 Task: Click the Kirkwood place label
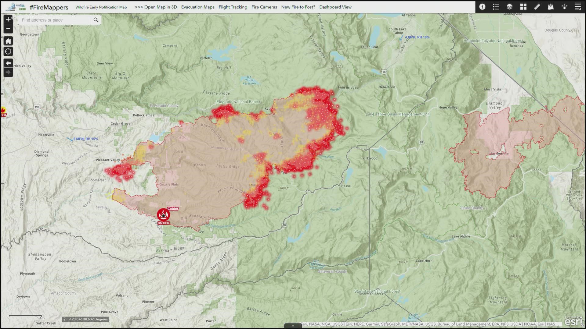[370, 158]
